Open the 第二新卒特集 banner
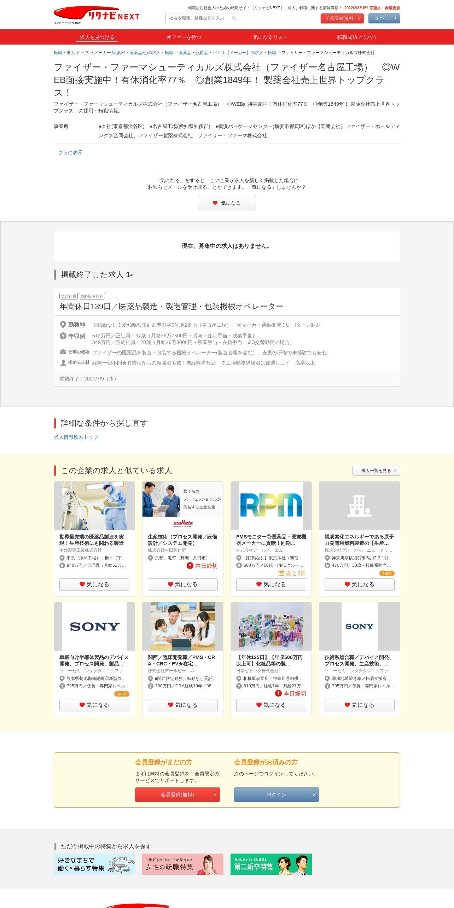The width and height of the screenshot is (454, 908). tap(271, 864)
